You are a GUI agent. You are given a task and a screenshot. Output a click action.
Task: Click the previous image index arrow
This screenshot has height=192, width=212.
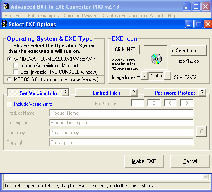click(144, 75)
